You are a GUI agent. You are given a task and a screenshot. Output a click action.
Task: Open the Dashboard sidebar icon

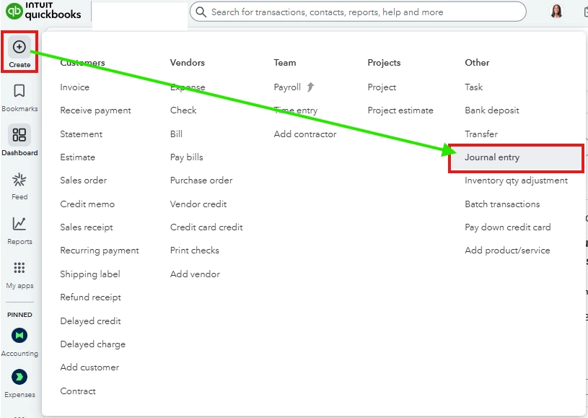click(x=19, y=135)
